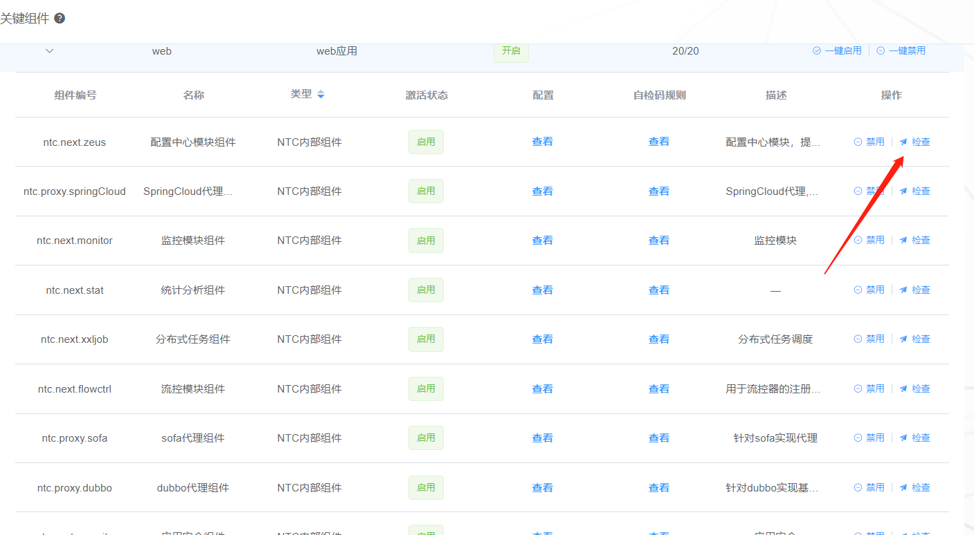Open 自检码规则 查看 for ntc.next.flowctrl
Screen dimensions: 974x535
coord(659,388)
